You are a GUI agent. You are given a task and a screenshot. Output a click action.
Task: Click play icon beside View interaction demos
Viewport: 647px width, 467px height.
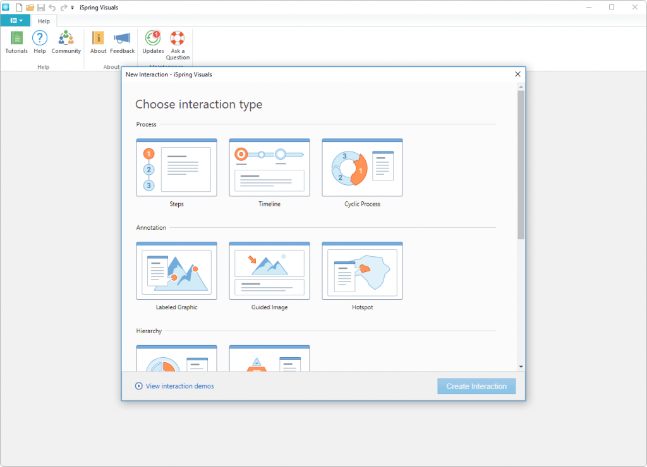click(x=138, y=386)
